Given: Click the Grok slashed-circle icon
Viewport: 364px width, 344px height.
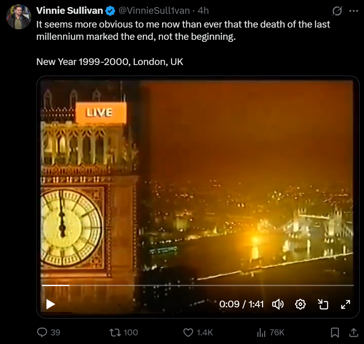Looking at the screenshot, I should pyautogui.click(x=337, y=11).
